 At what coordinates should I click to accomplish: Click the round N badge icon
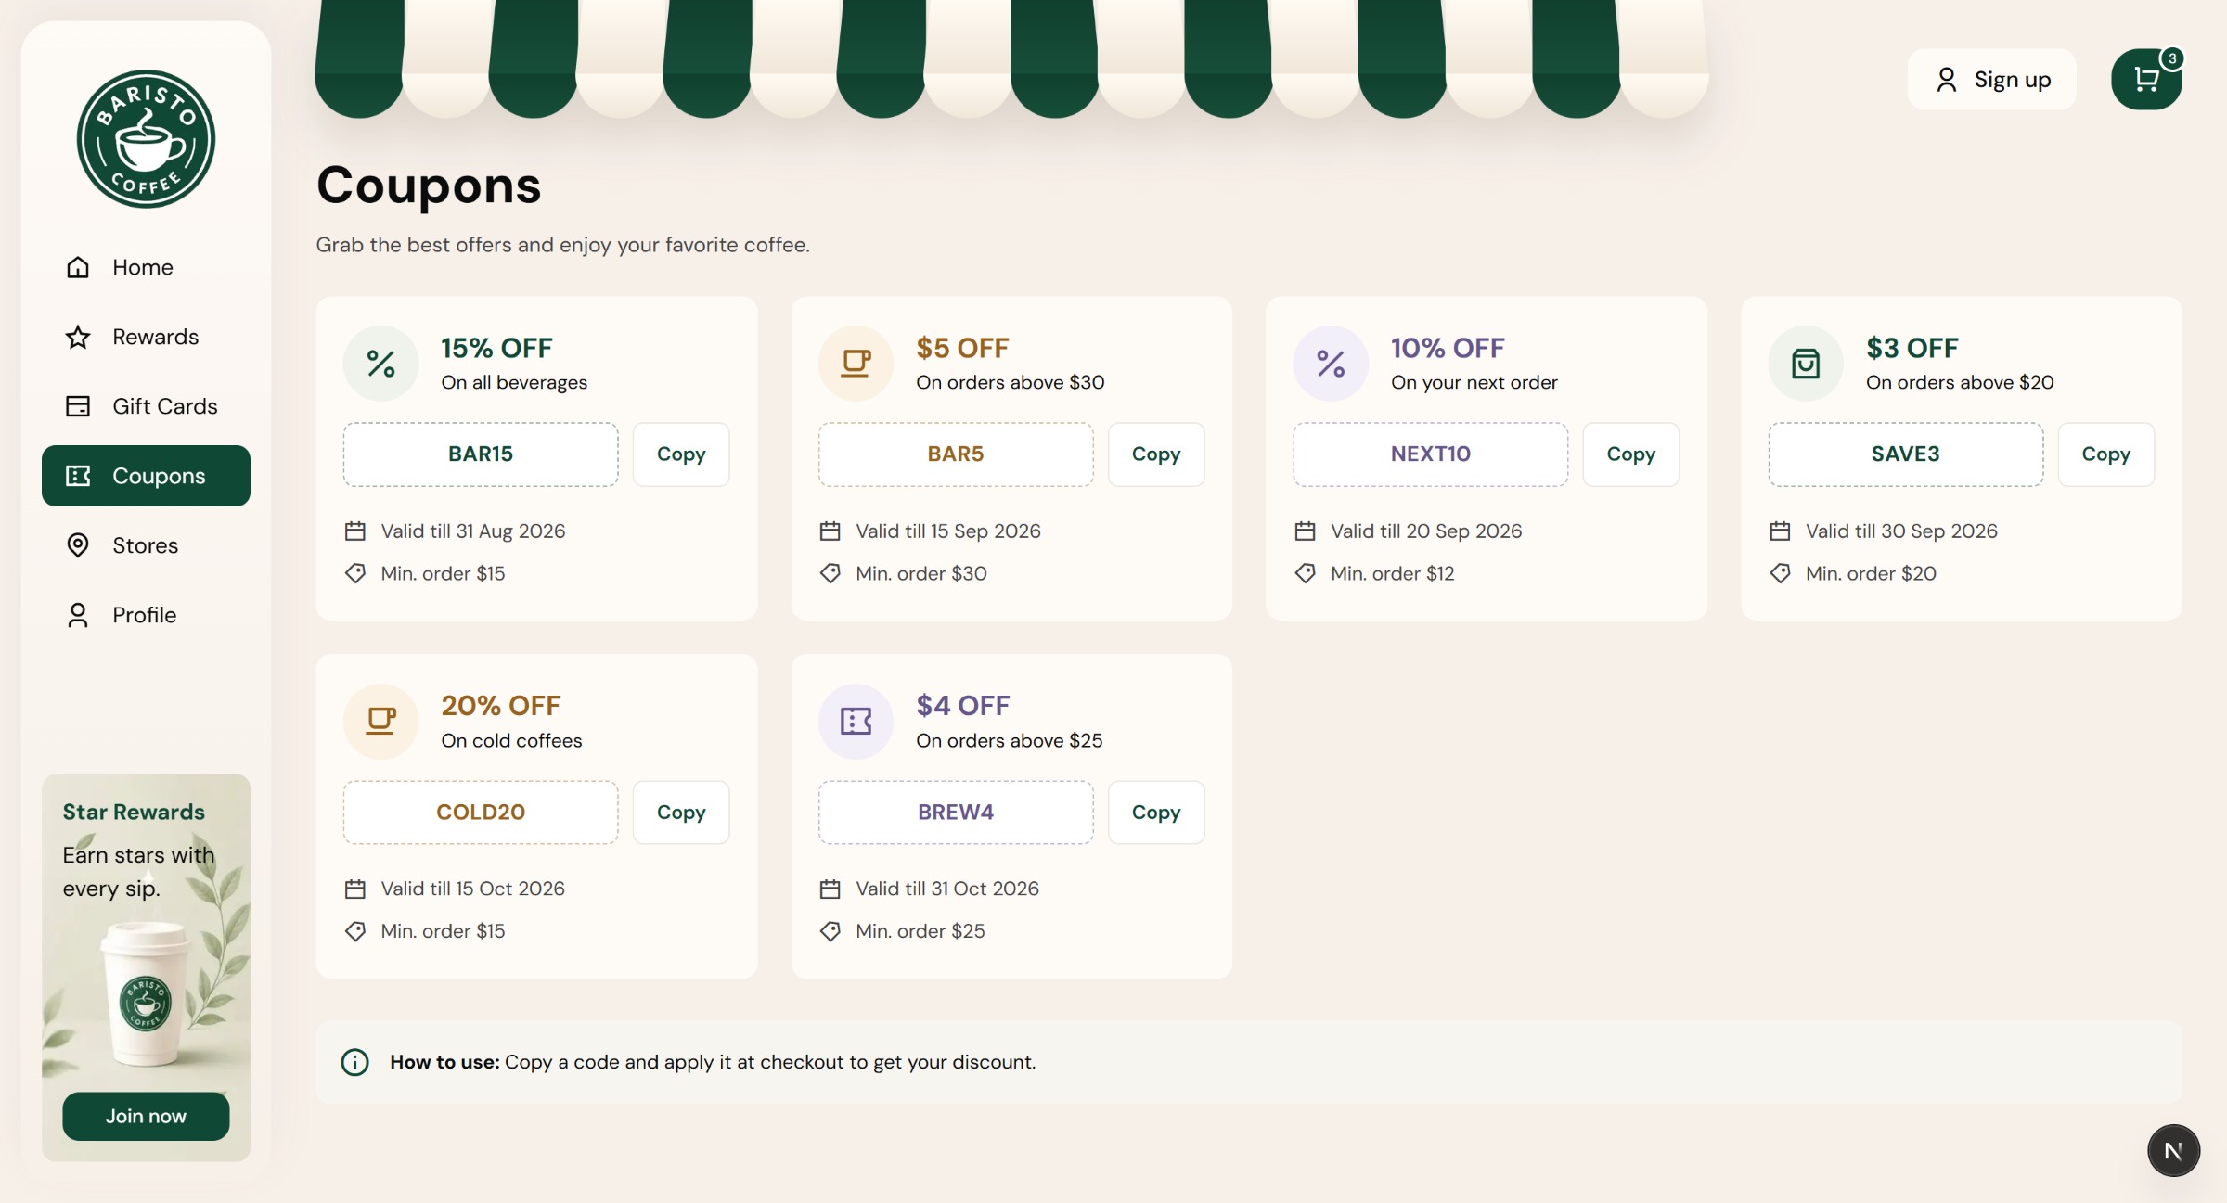tap(2173, 1150)
